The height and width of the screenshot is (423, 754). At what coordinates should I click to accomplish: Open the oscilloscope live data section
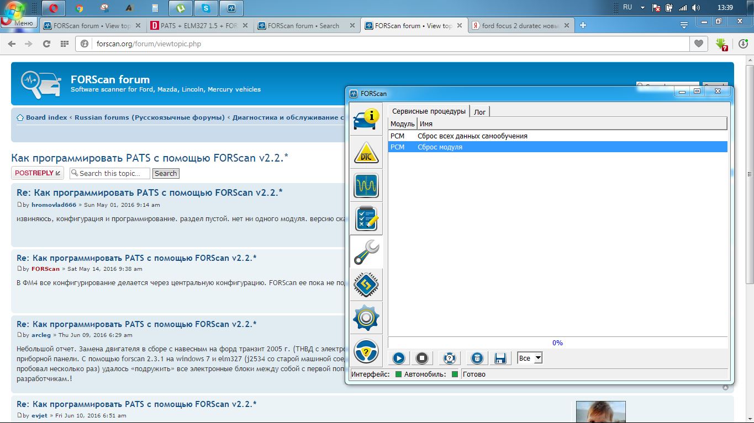pyautogui.click(x=366, y=185)
